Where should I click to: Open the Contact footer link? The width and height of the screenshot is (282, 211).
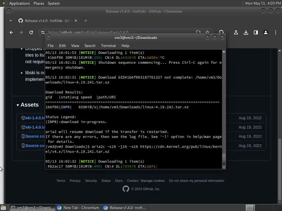(x=133, y=181)
